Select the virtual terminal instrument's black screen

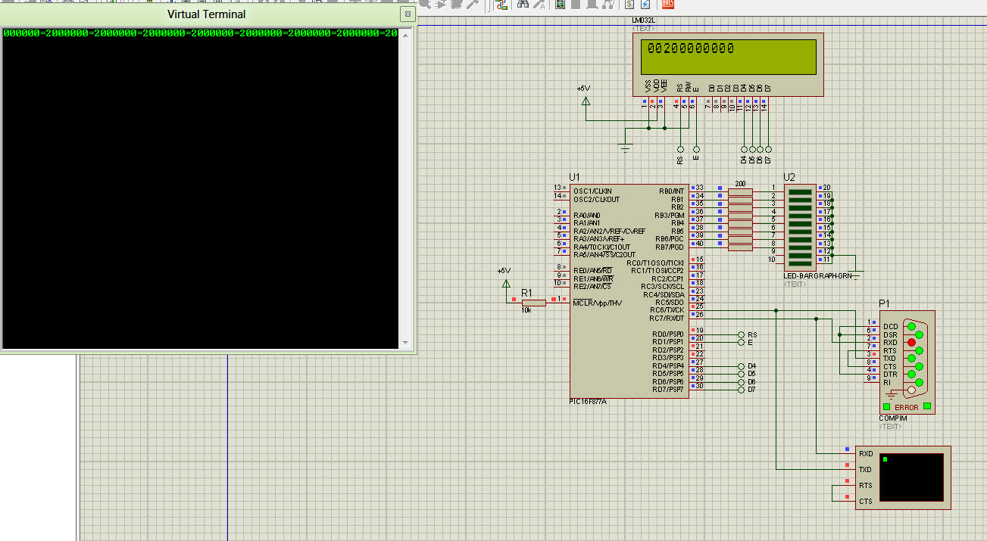pos(911,477)
